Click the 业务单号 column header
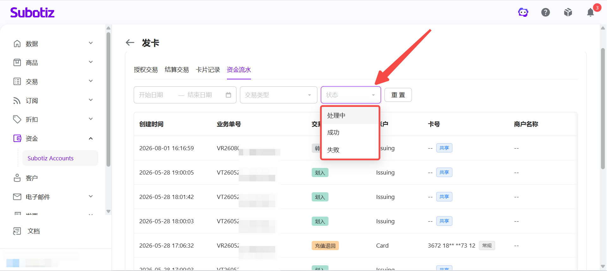The width and height of the screenshot is (607, 271). 229,124
